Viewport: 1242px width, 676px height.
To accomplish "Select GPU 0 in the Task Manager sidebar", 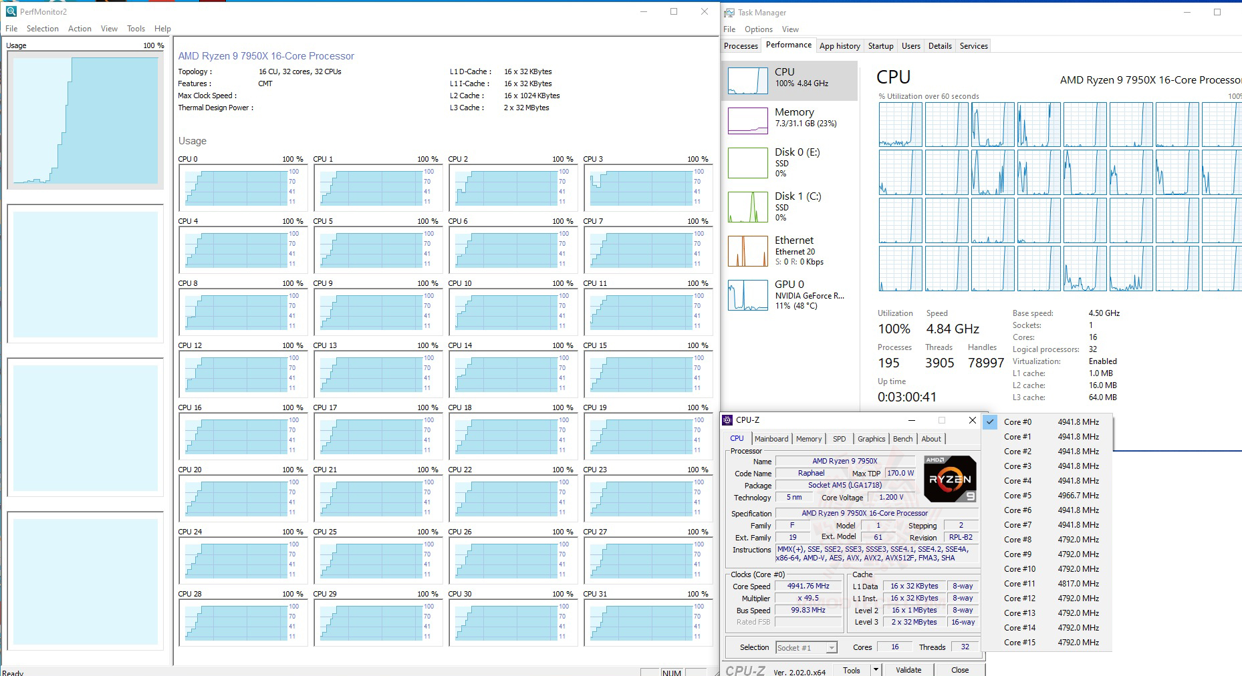I will click(x=789, y=295).
